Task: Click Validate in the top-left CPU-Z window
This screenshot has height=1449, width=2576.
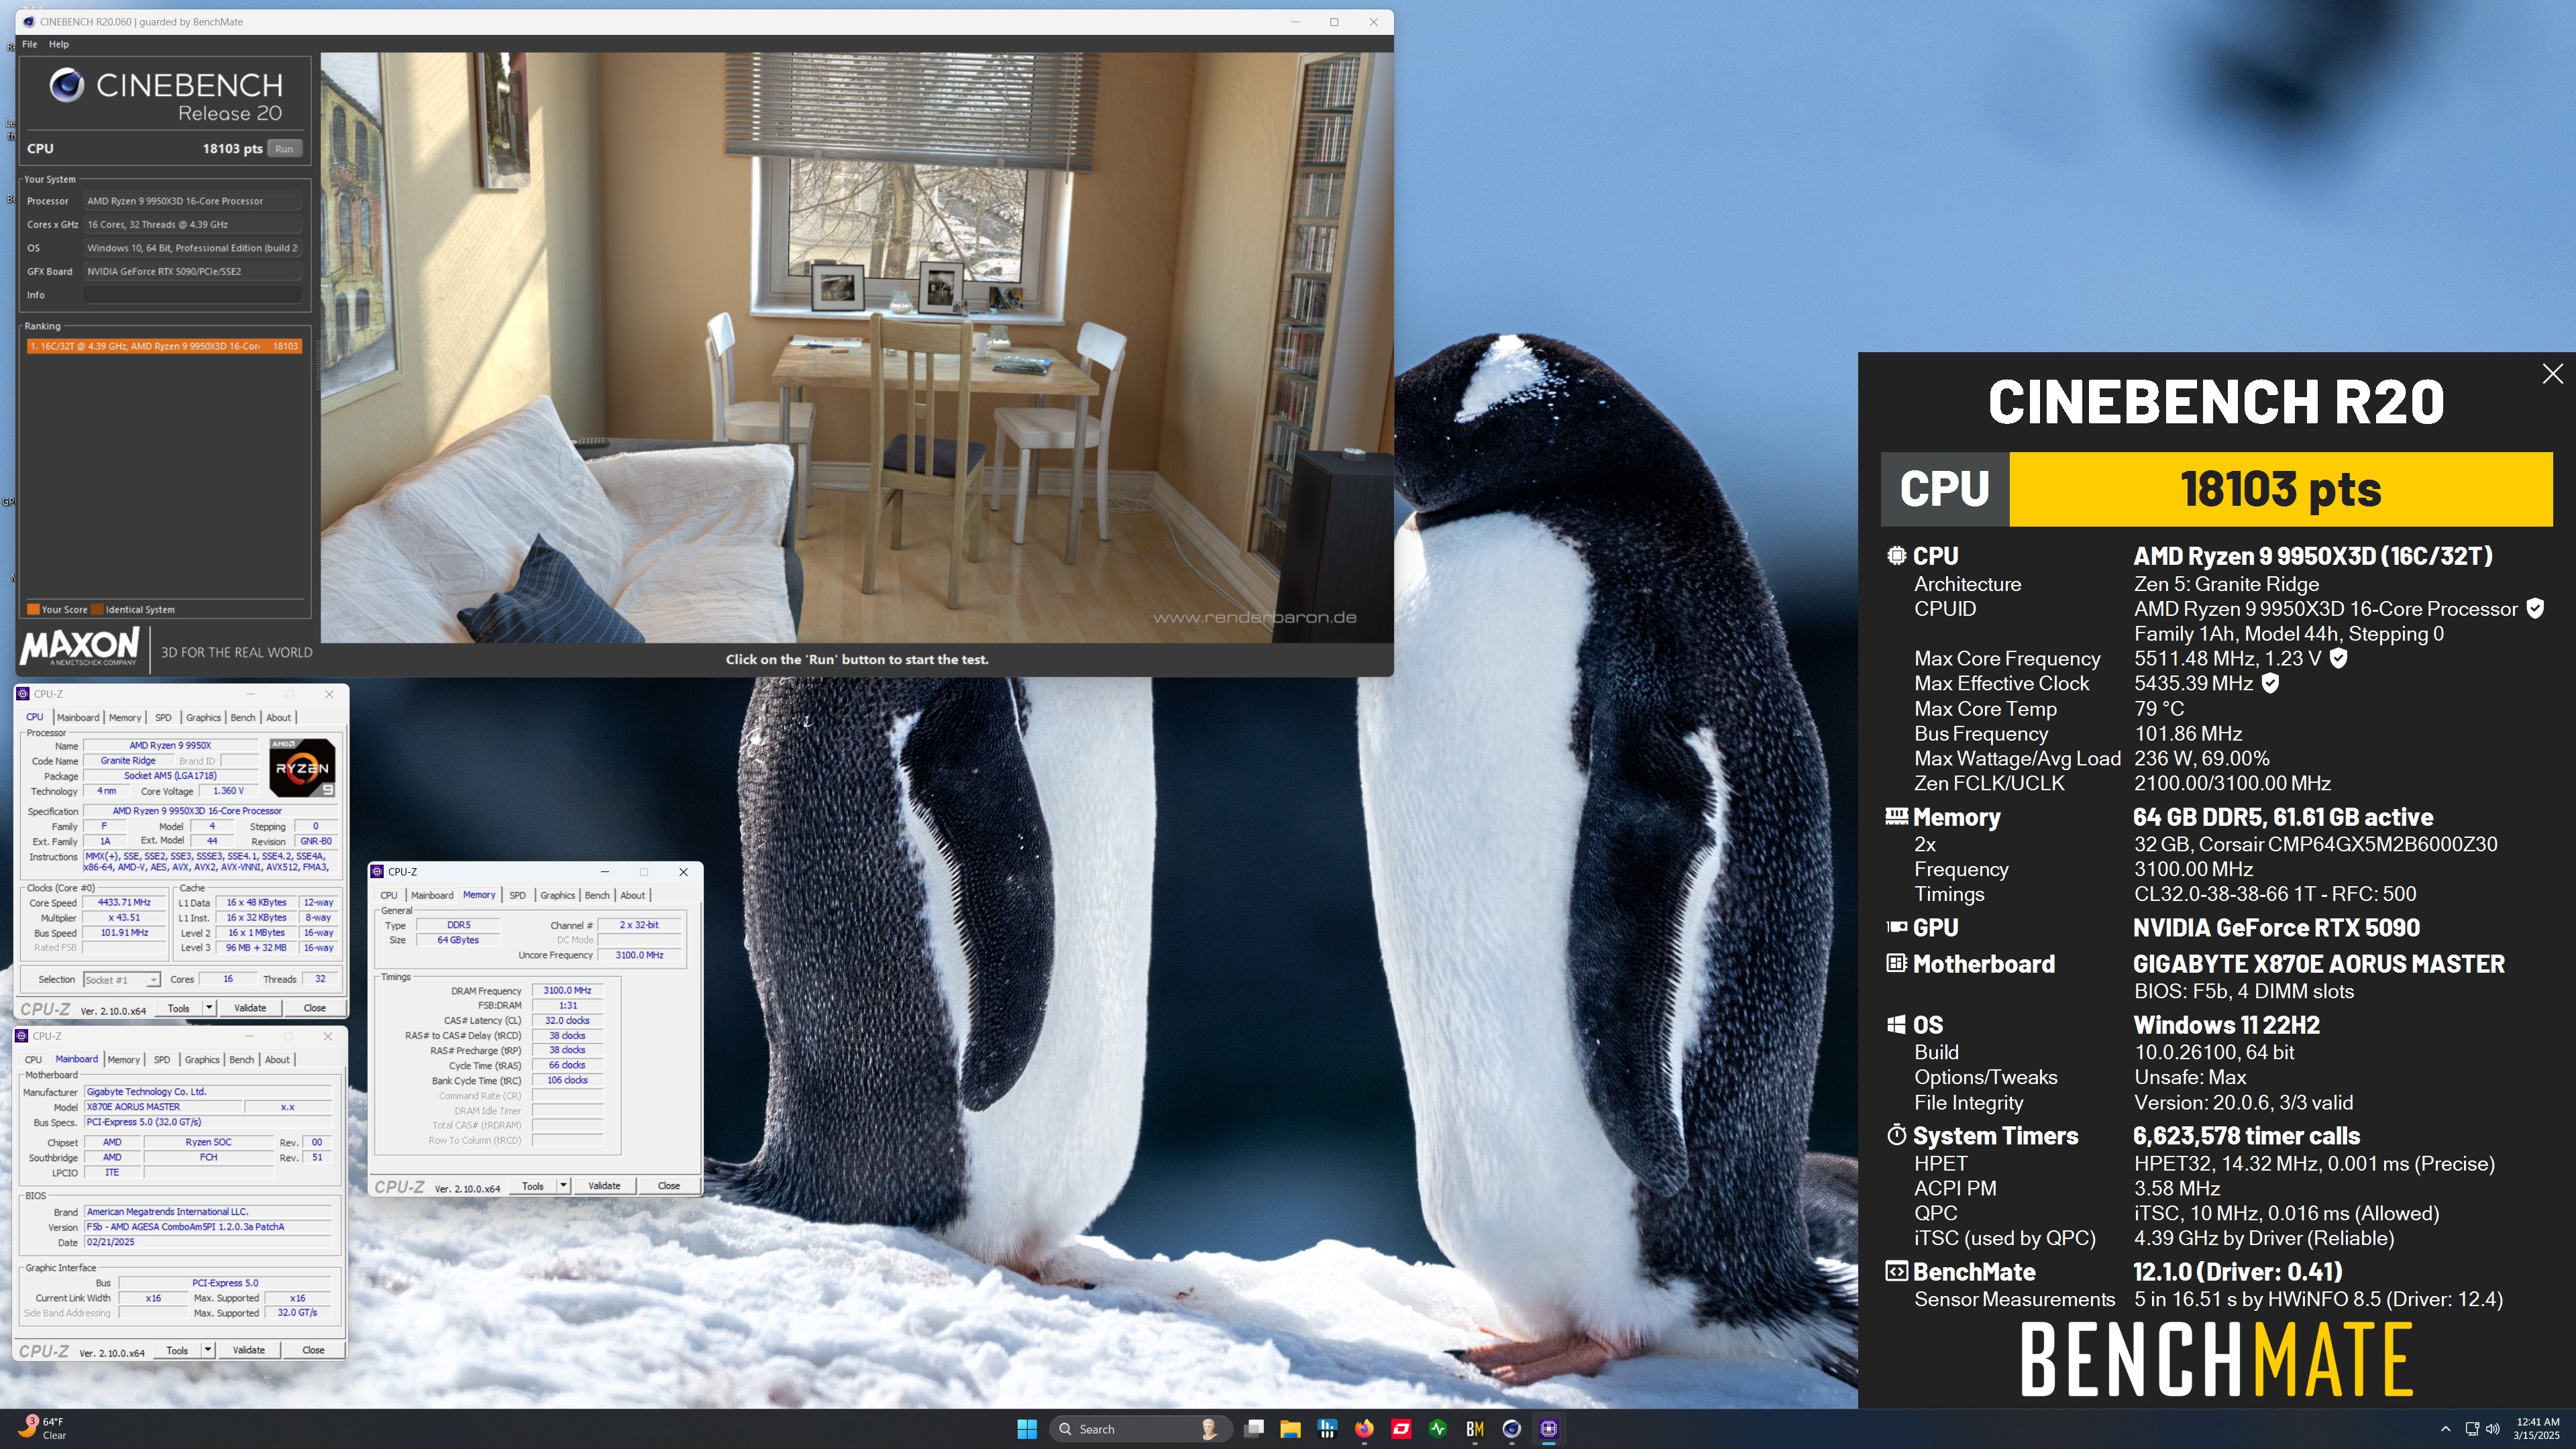Action: coord(250,1007)
